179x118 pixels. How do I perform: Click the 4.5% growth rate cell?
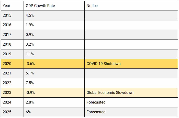(54, 15)
